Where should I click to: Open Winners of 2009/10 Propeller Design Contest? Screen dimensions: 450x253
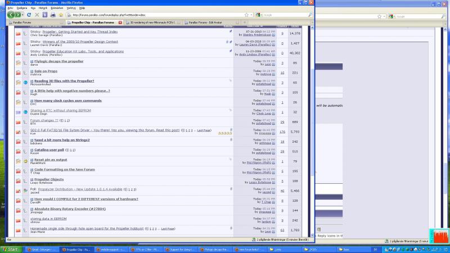[80, 42]
